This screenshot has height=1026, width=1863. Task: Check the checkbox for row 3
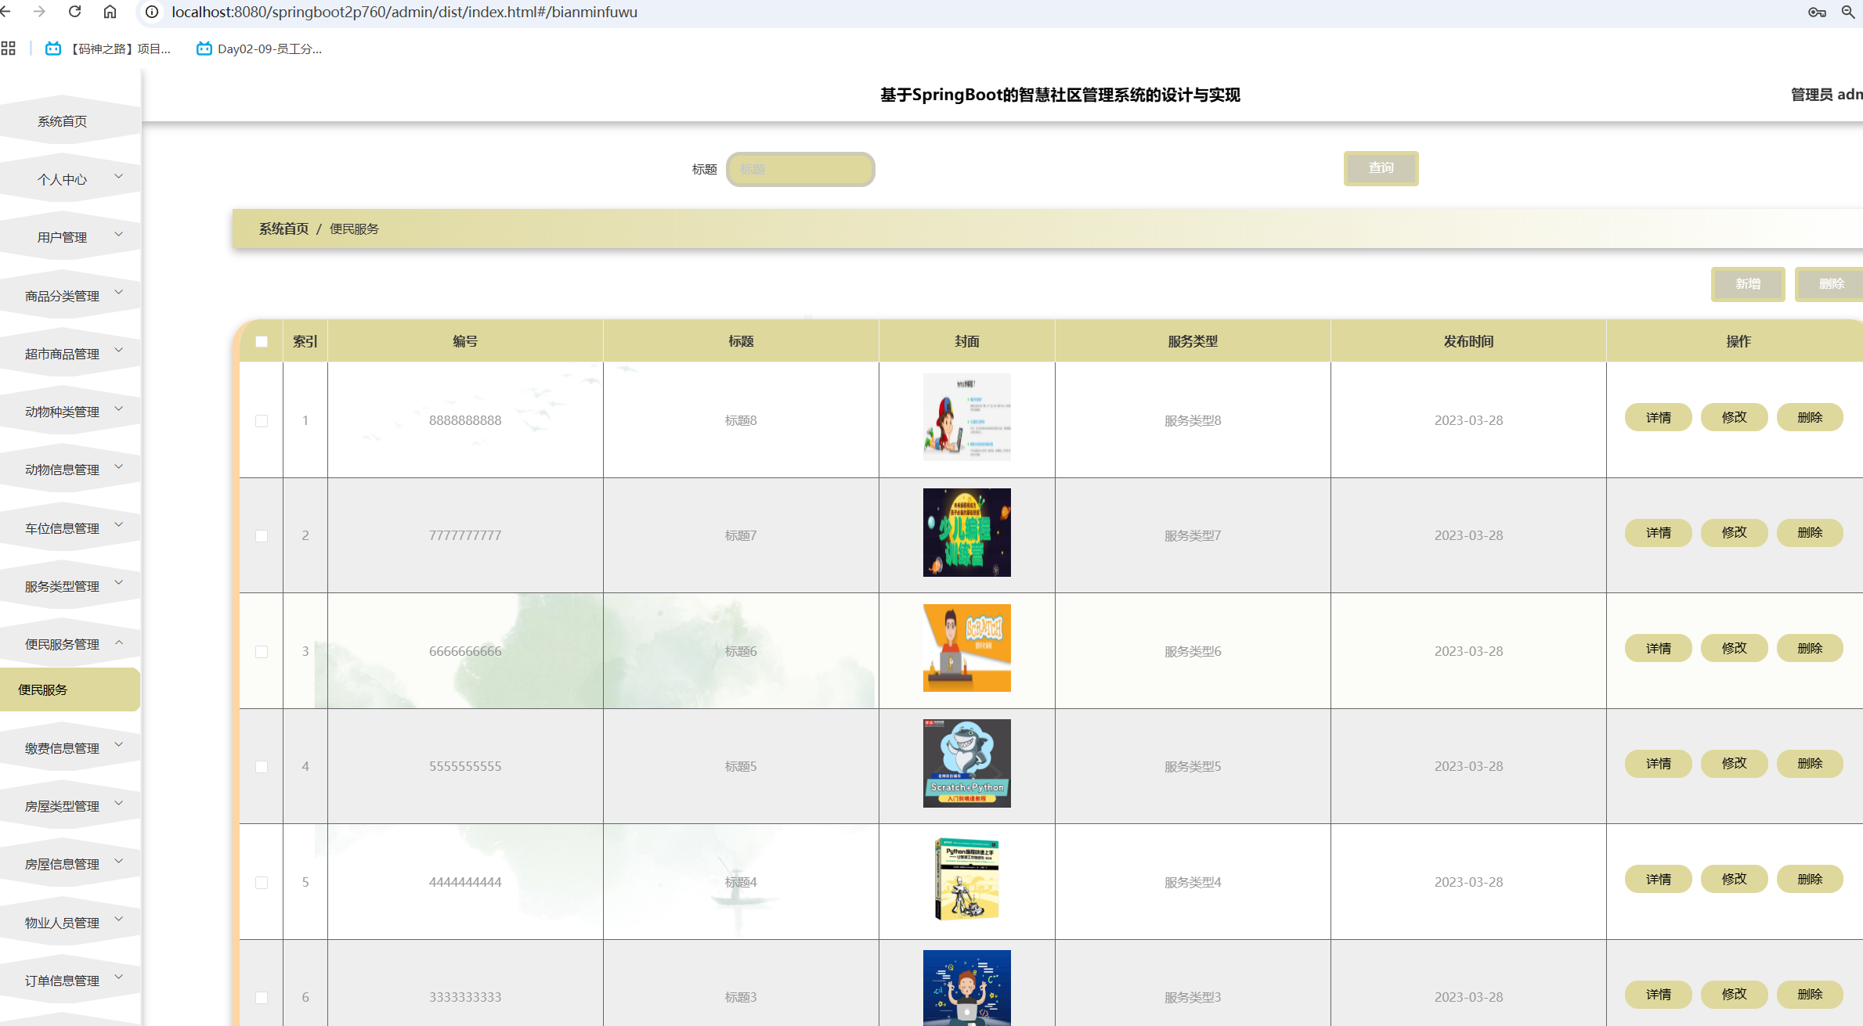coord(262,652)
